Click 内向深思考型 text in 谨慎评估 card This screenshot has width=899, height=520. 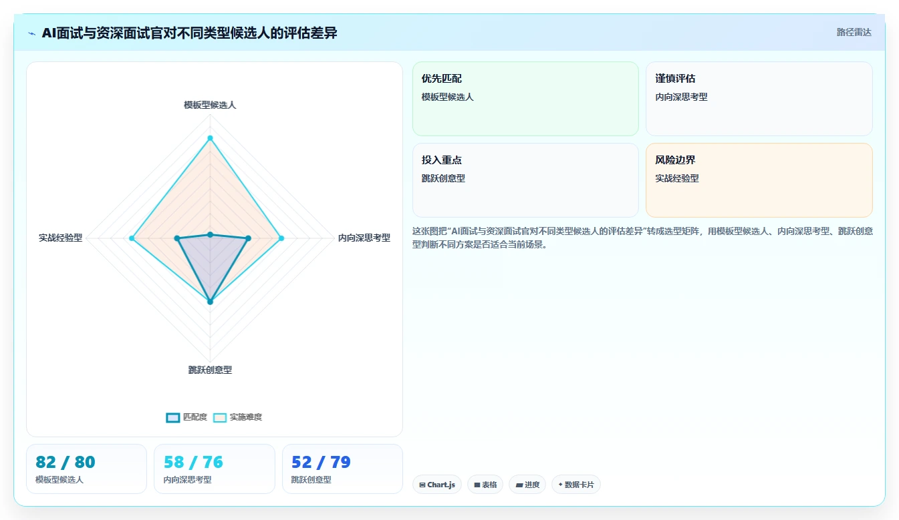[681, 97]
